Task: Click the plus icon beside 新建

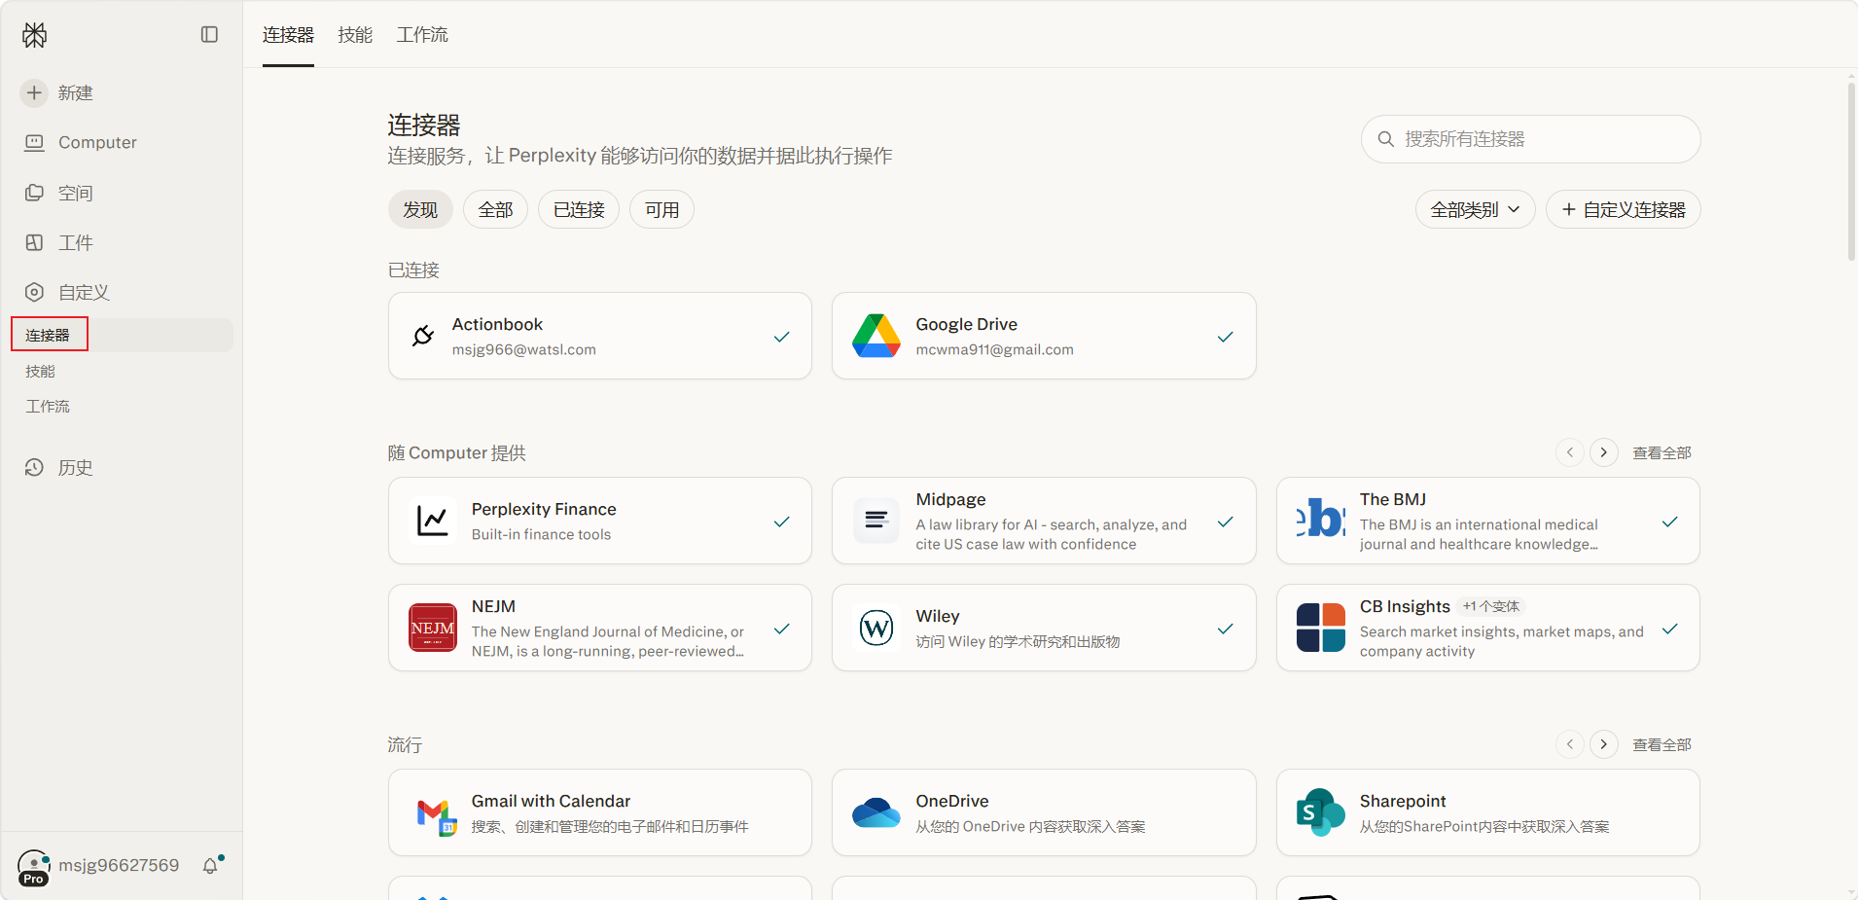Action: [34, 92]
